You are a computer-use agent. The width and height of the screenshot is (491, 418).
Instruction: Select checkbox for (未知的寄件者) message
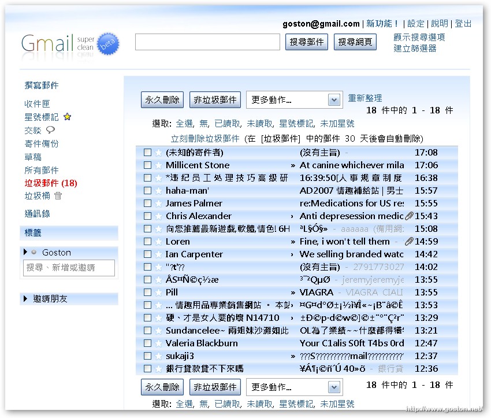[x=147, y=153]
